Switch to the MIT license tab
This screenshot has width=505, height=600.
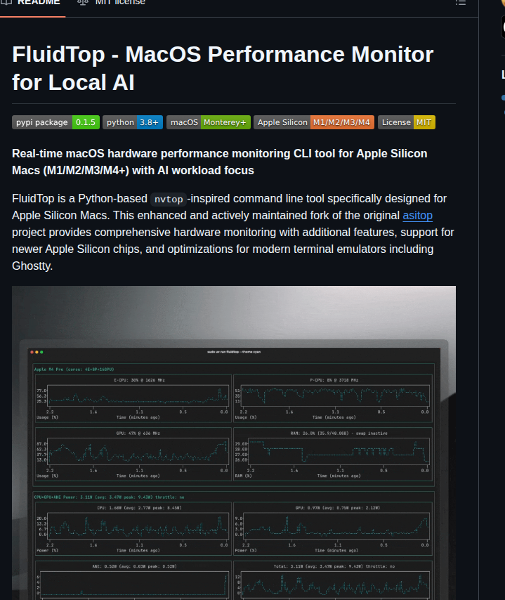click(x=112, y=3)
